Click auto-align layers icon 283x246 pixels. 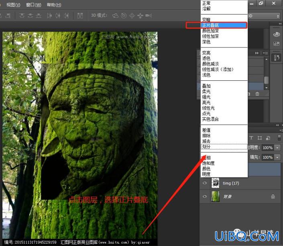tap(80, 16)
